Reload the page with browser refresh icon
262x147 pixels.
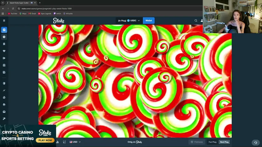click(x=13, y=9)
